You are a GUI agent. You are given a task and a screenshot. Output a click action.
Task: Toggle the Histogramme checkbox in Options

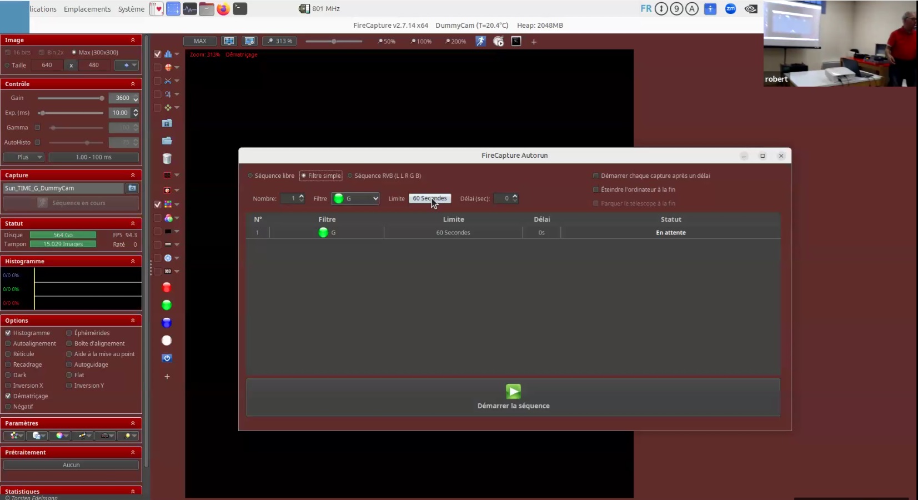coord(8,333)
